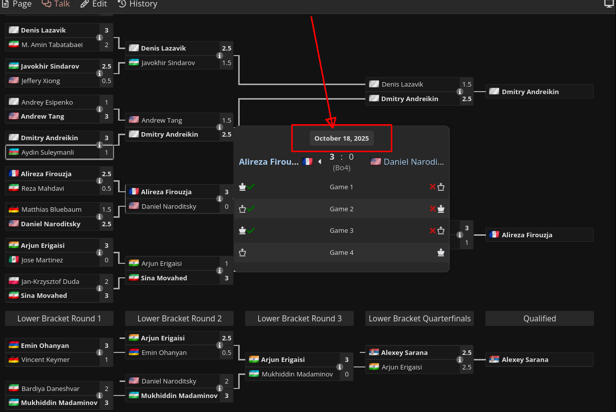Image resolution: width=616 pixels, height=412 pixels.
Task: Show match info for Naroditsky vs Madaminov
Action: coord(219,388)
